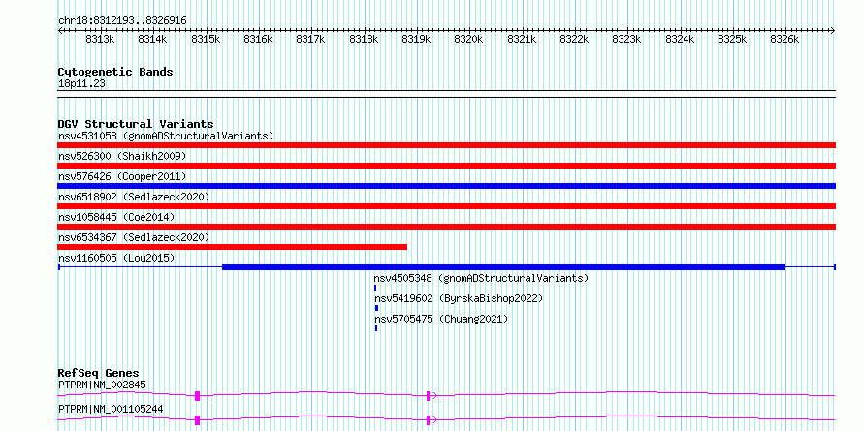Click the nsv4531058 gnomADStructuralVariants label
Screen dimensions: 863x431
[x=166, y=136]
